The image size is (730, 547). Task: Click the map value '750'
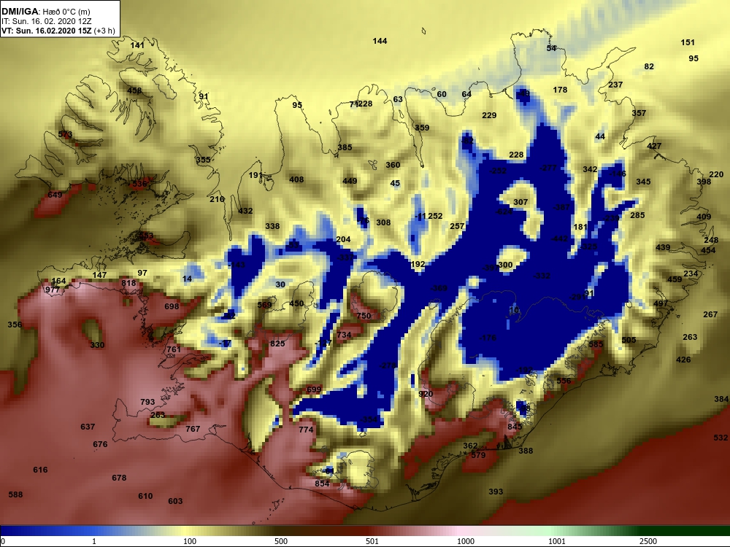click(364, 316)
